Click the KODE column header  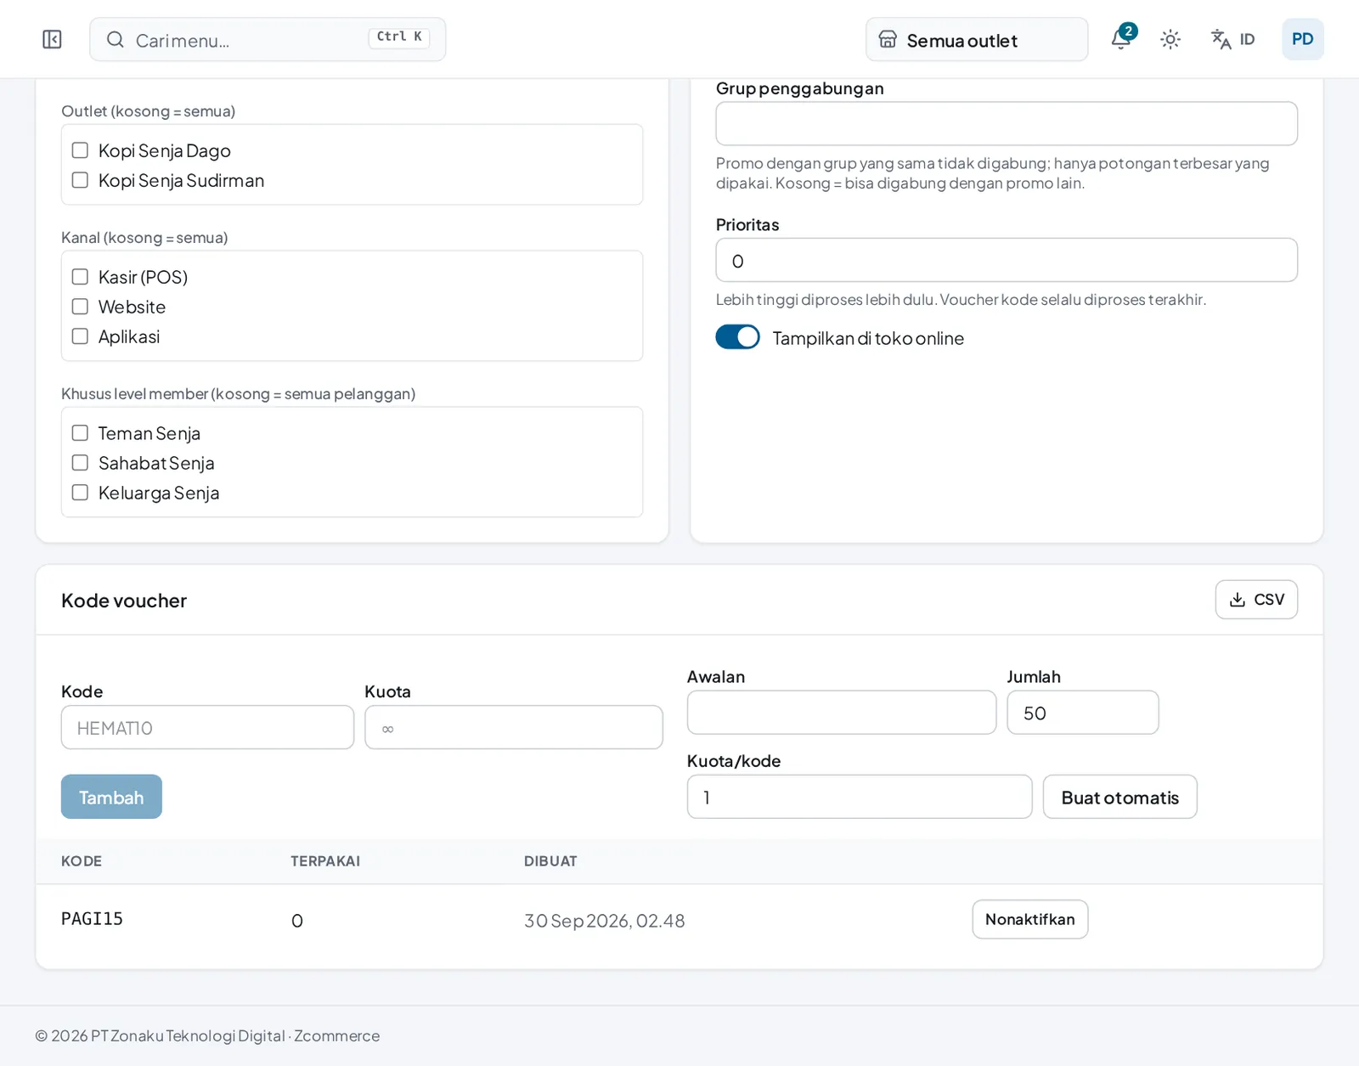(82, 861)
